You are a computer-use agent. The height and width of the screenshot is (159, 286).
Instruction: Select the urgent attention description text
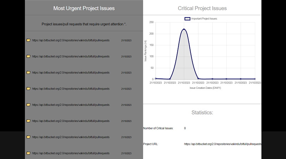tap(84, 24)
